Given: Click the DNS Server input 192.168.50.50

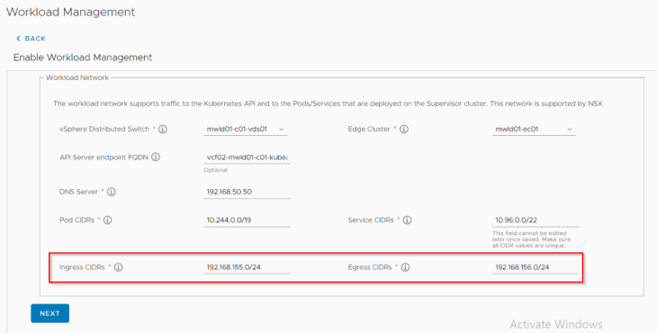Looking at the screenshot, I should point(247,192).
